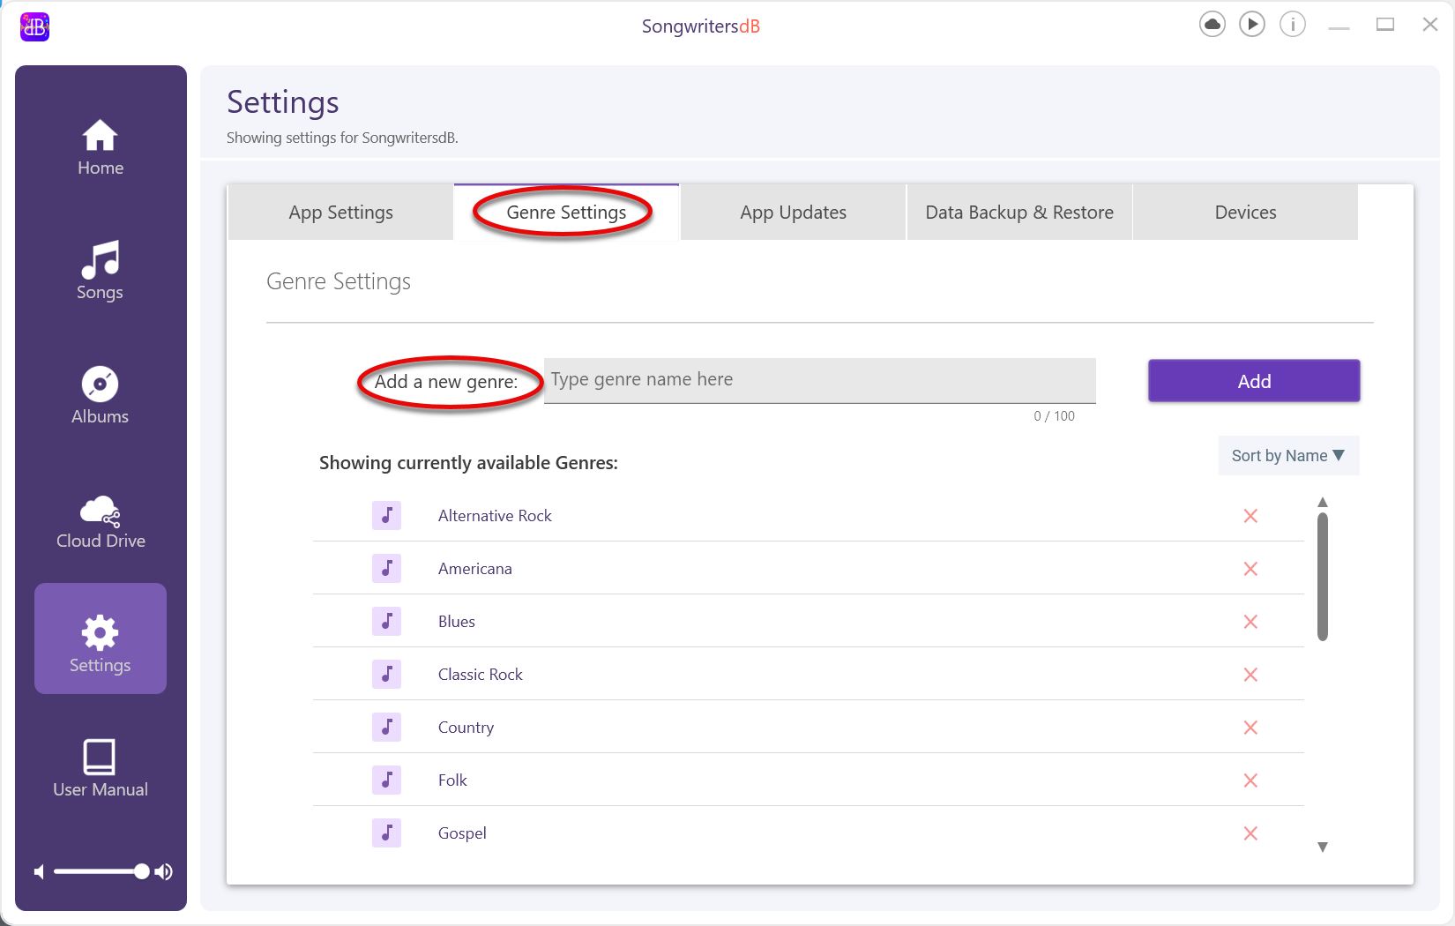Click the music note icon beside Country
Image resolution: width=1455 pixels, height=926 pixels.
click(x=386, y=727)
